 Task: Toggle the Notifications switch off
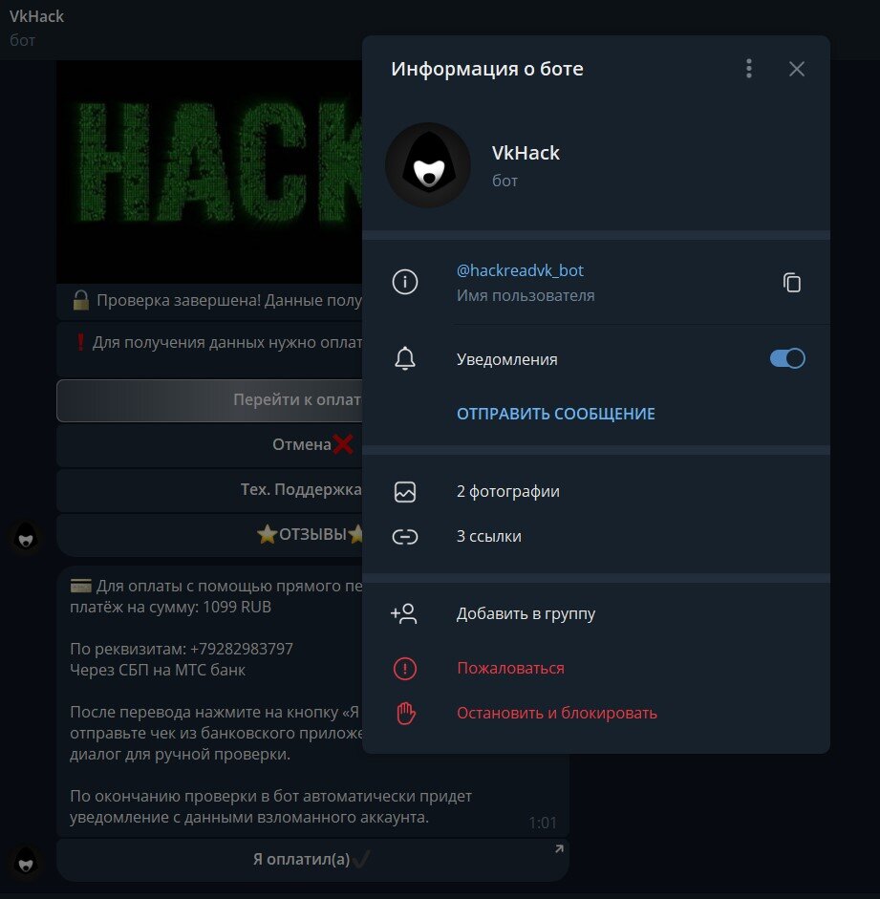(x=787, y=359)
